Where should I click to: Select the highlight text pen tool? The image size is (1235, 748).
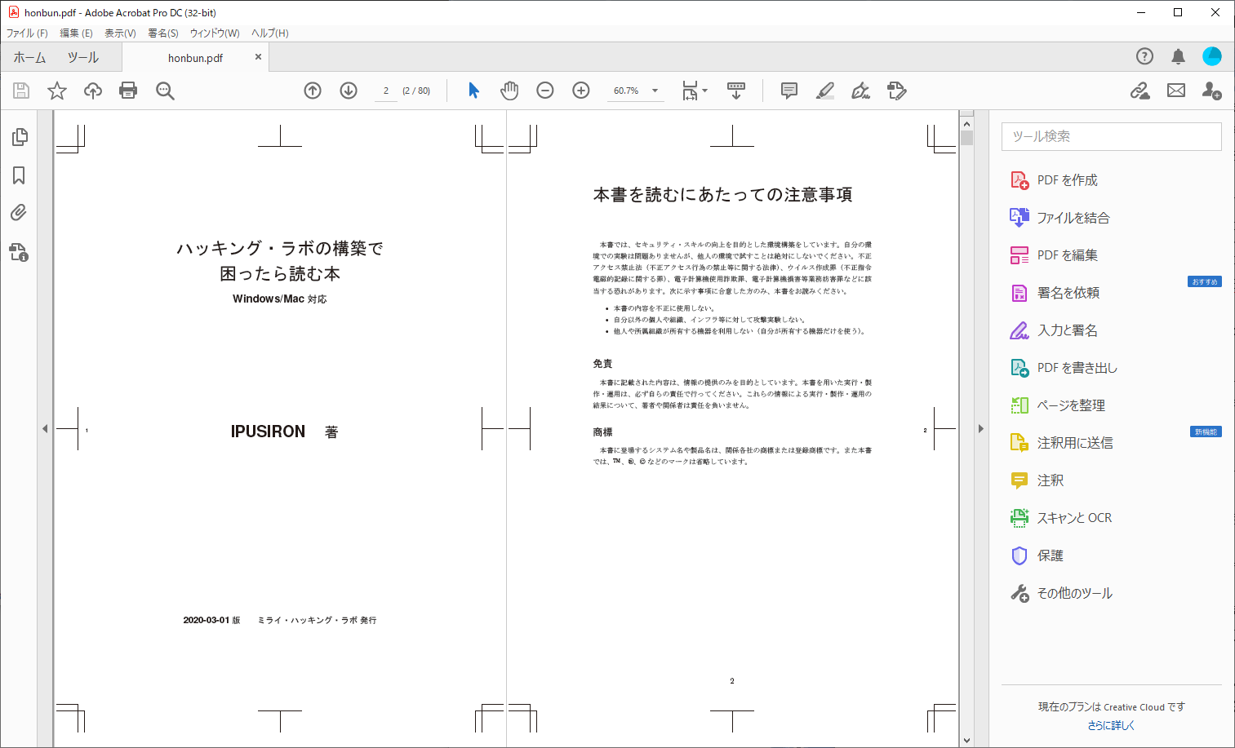tap(825, 91)
